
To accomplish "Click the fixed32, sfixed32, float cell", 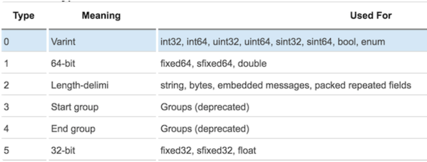I will point(208,150).
